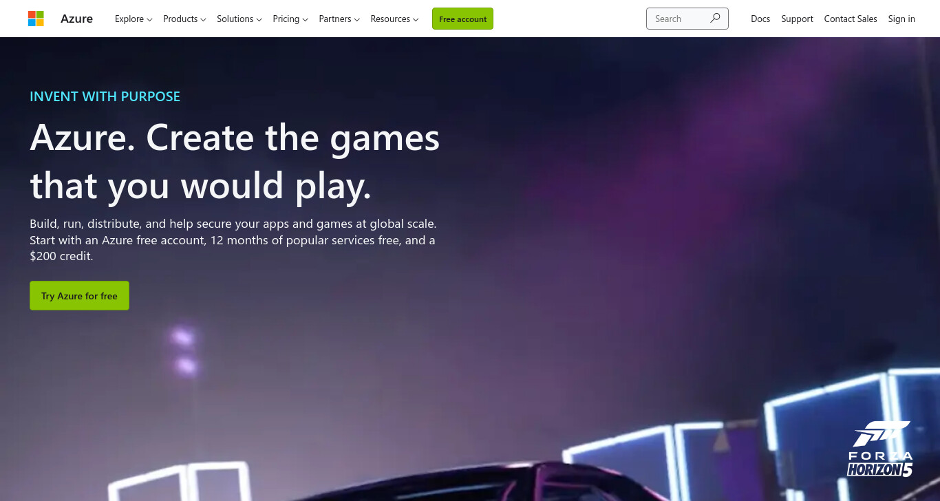The width and height of the screenshot is (940, 501).
Task: Expand the Products menu
Action: pos(184,19)
